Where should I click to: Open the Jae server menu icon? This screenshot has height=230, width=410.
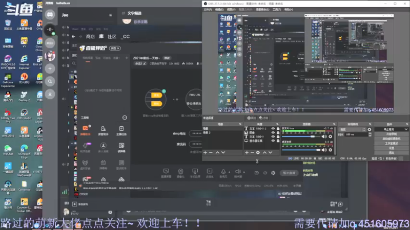point(111,15)
